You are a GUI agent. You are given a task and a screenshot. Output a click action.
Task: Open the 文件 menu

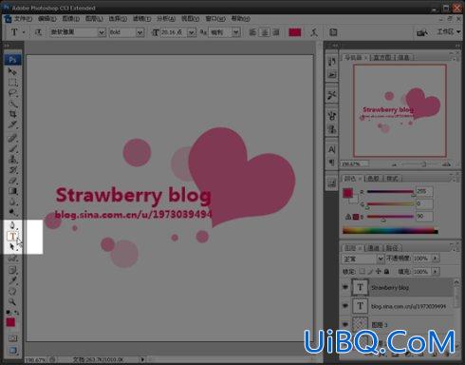(23, 19)
